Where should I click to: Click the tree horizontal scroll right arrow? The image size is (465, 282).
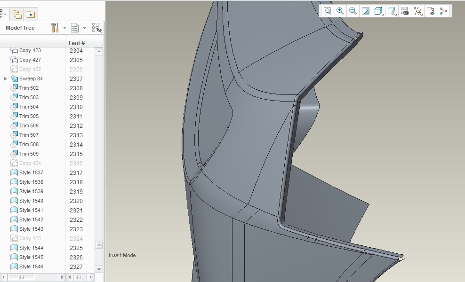[62, 277]
